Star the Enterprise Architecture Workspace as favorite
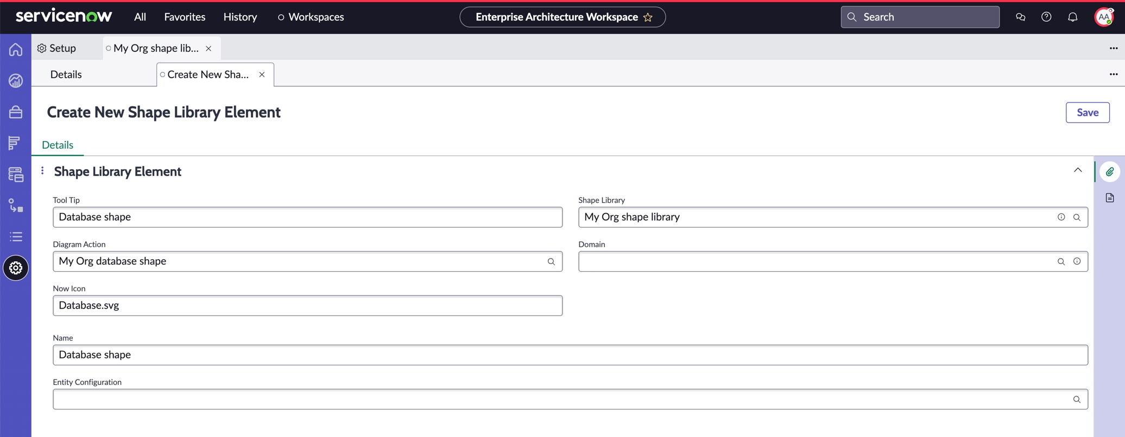 648,17
